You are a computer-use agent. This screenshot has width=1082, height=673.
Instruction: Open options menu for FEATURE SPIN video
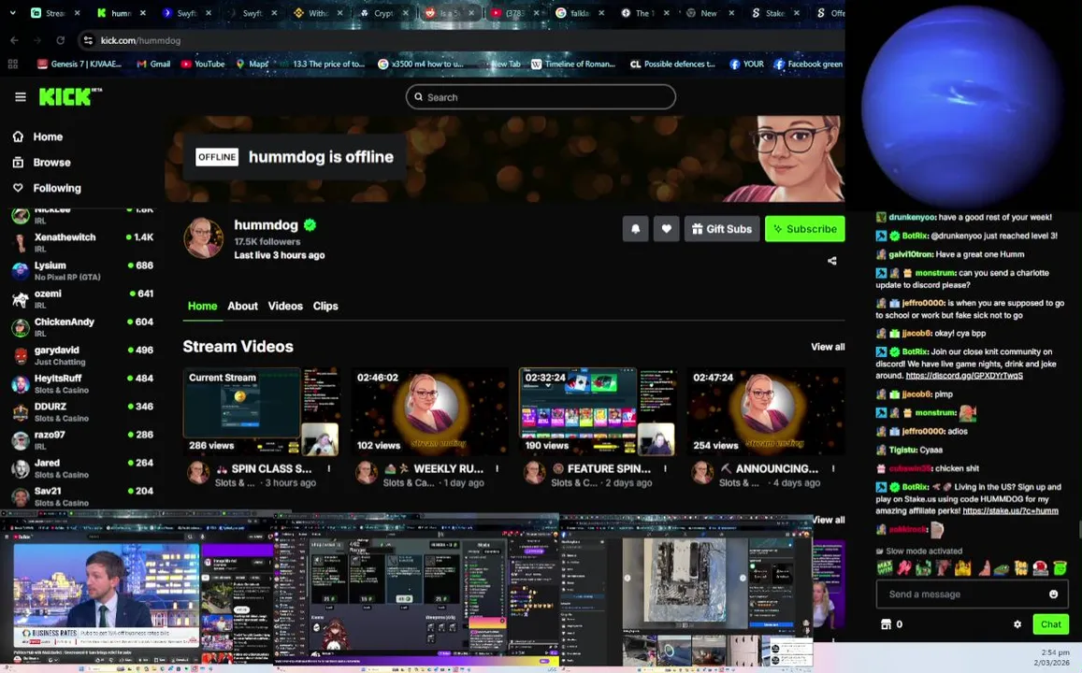coord(665,469)
